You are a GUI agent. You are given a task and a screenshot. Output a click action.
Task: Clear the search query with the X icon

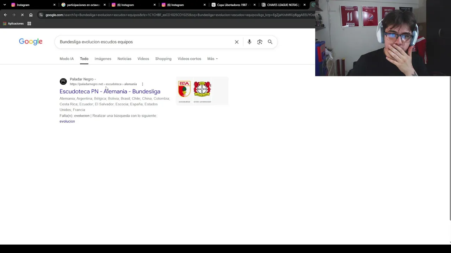tap(237, 42)
